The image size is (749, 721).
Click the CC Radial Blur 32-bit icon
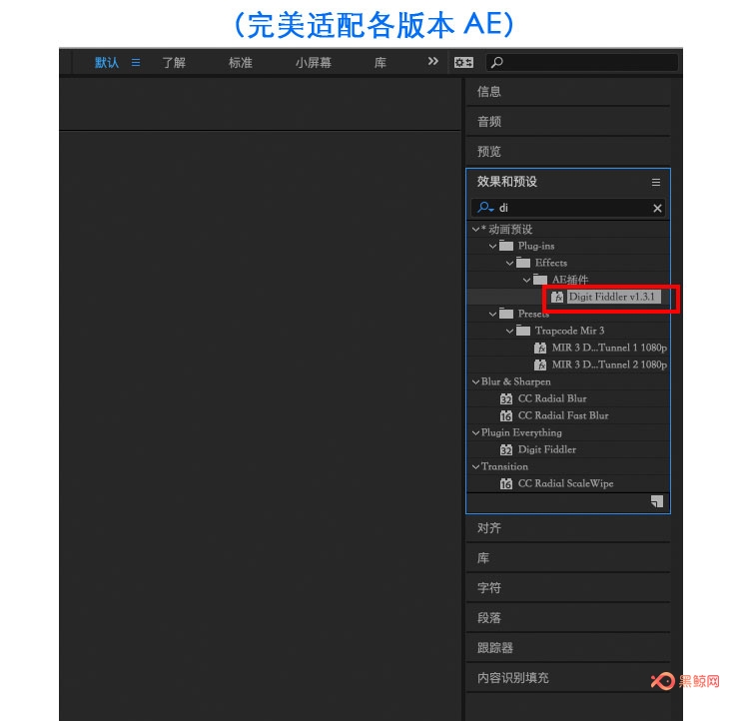pos(506,398)
